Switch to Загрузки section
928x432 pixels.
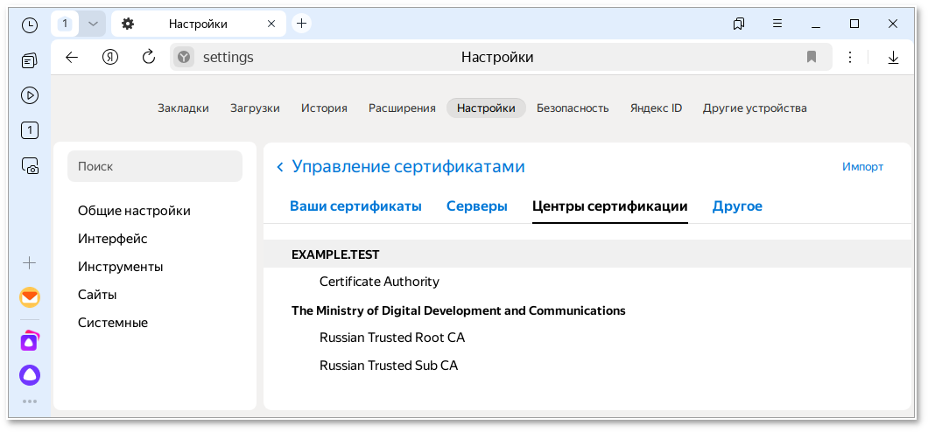coord(255,108)
